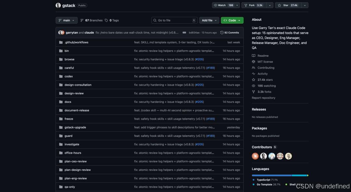Click the Contributing people icon
This screenshot has height=192, width=351.
click(x=253, y=68)
